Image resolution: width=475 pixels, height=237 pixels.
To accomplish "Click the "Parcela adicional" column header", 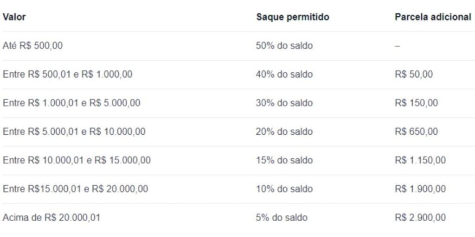I will [433, 17].
